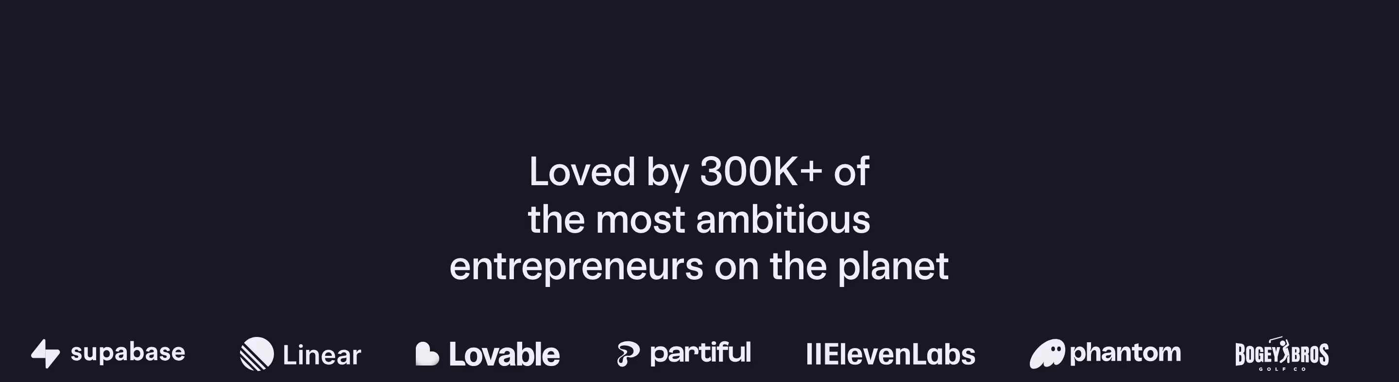Click the Phantom ghost icon

pos(1047,354)
